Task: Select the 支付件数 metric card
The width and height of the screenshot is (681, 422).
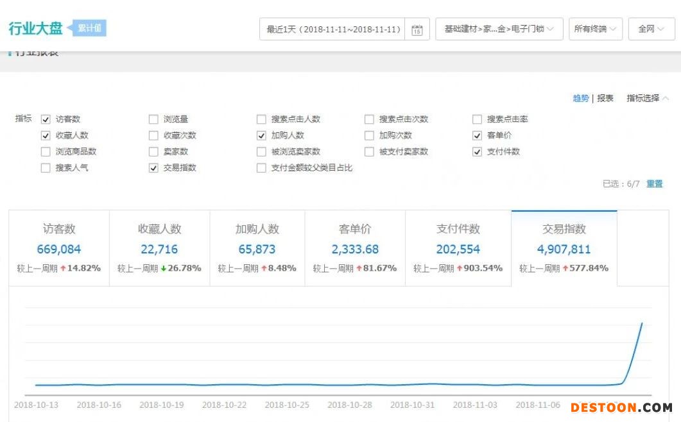Action: (458, 248)
